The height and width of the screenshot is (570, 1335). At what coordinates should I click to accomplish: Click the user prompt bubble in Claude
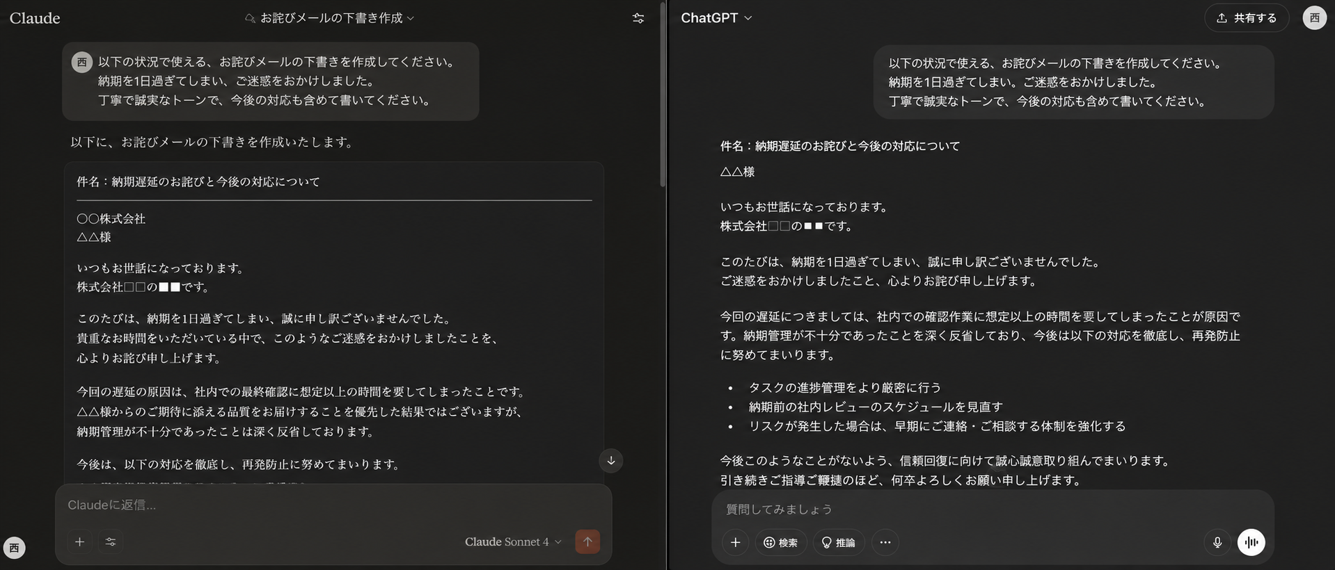(x=271, y=81)
